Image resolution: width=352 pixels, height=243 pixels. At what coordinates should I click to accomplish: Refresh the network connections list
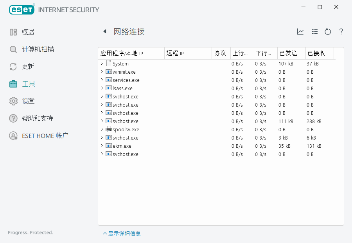(328, 31)
